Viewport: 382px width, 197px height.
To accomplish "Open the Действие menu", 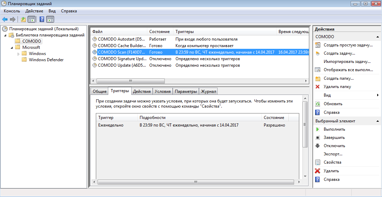I will pos(34,11).
